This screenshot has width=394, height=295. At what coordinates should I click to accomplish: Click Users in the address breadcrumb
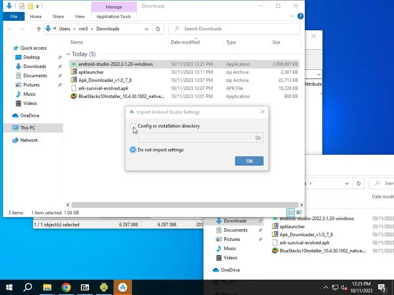tap(65, 29)
